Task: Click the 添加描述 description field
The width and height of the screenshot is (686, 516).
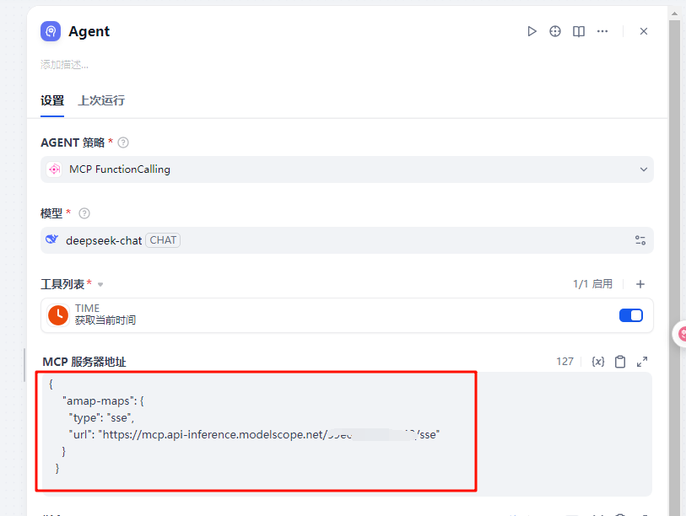Action: coord(65,65)
